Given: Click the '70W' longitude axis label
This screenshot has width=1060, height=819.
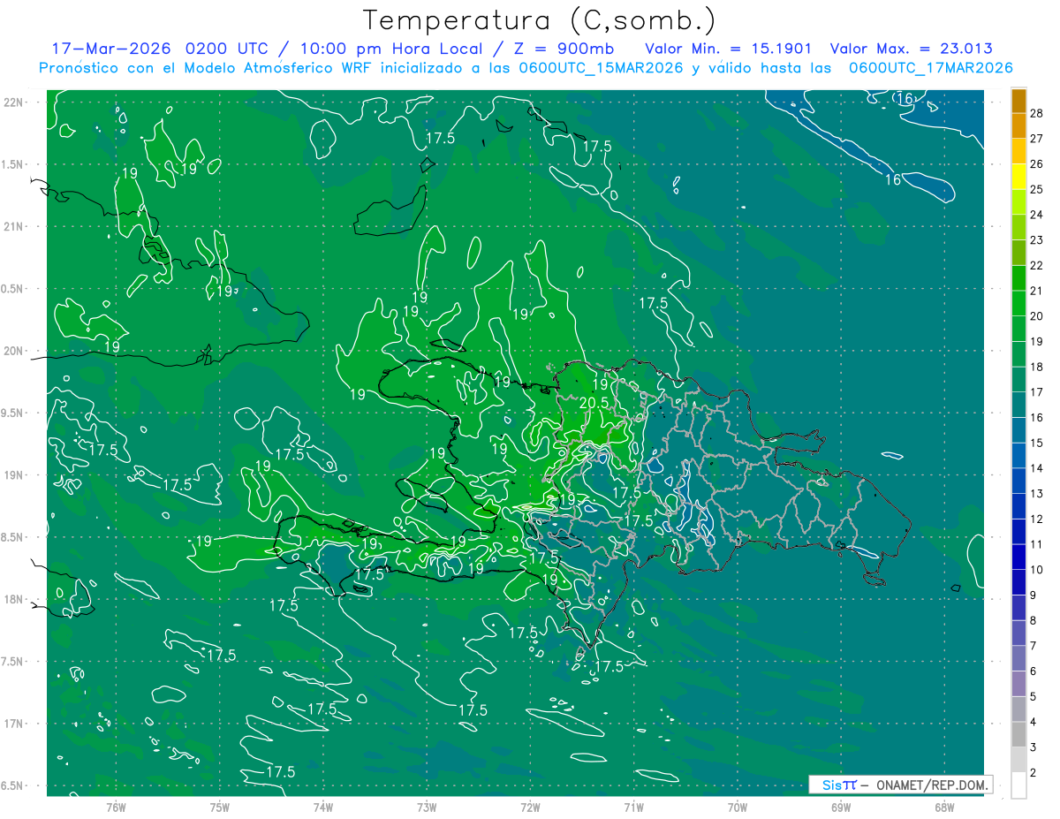Looking at the screenshot, I should [x=738, y=808].
